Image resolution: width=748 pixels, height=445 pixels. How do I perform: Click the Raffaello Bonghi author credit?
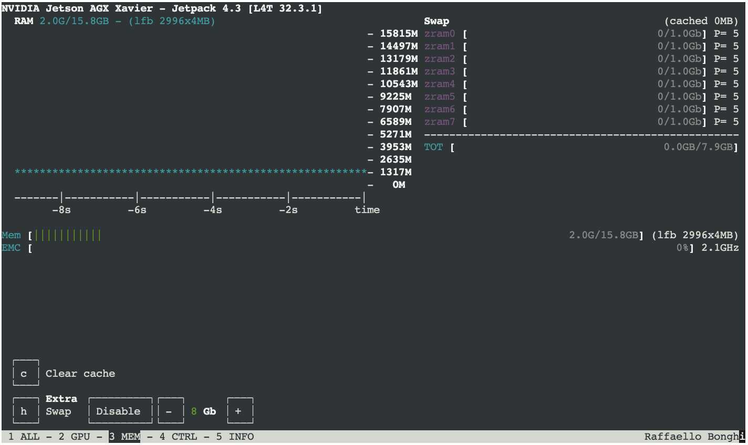click(695, 437)
